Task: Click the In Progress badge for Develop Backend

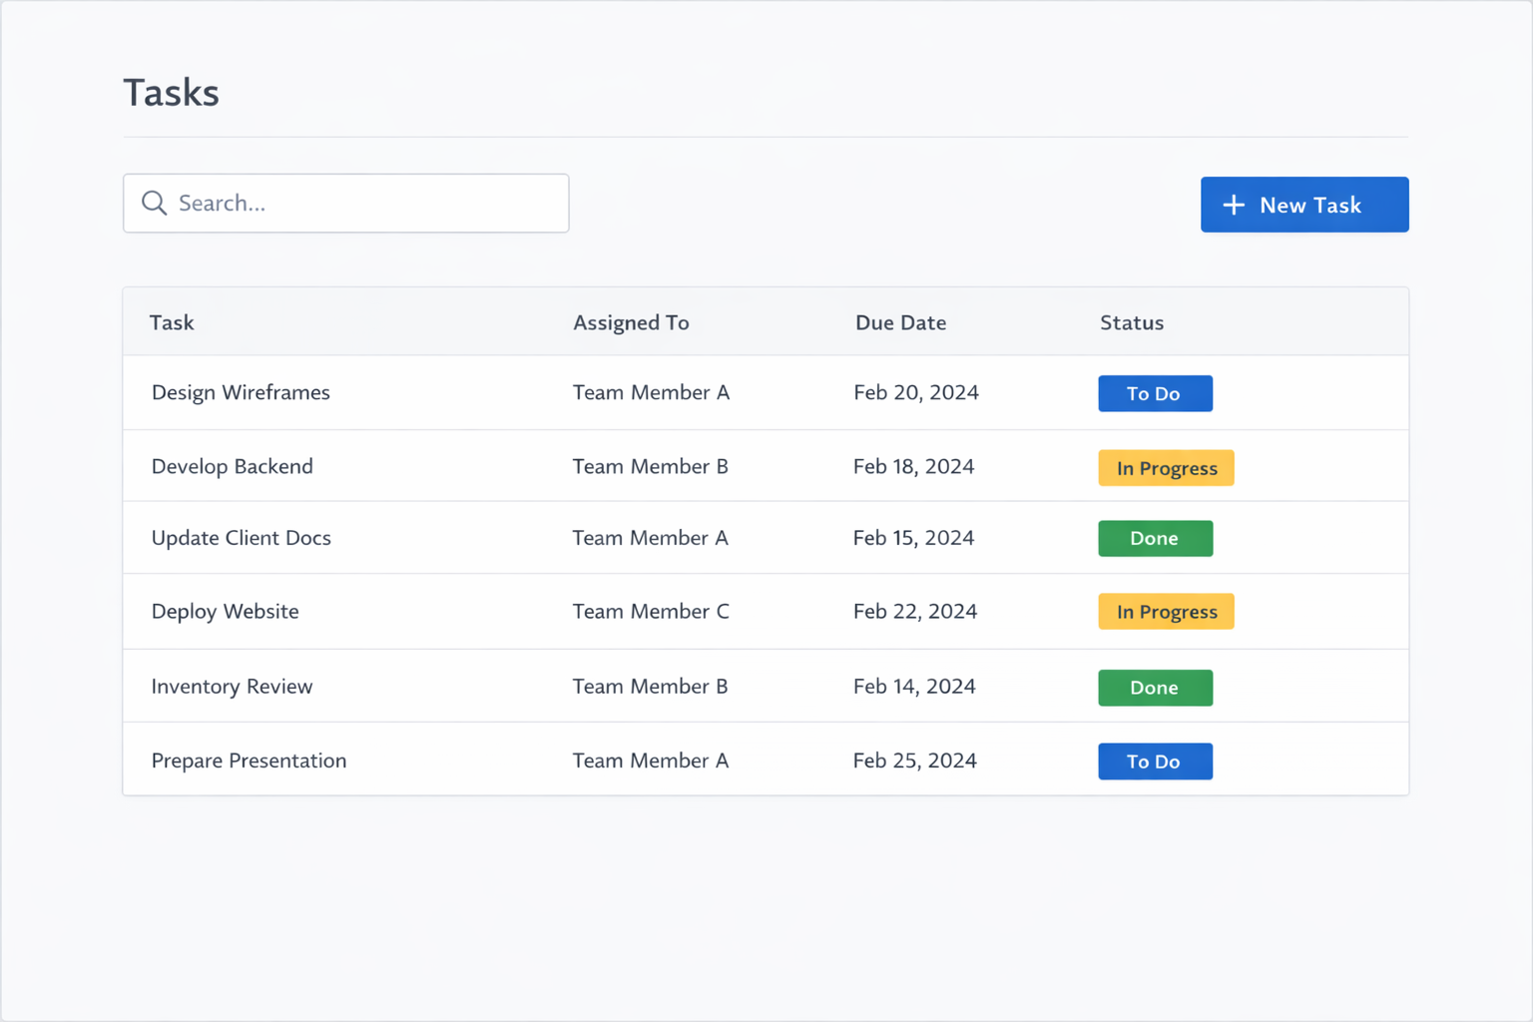Action: [x=1166, y=467]
